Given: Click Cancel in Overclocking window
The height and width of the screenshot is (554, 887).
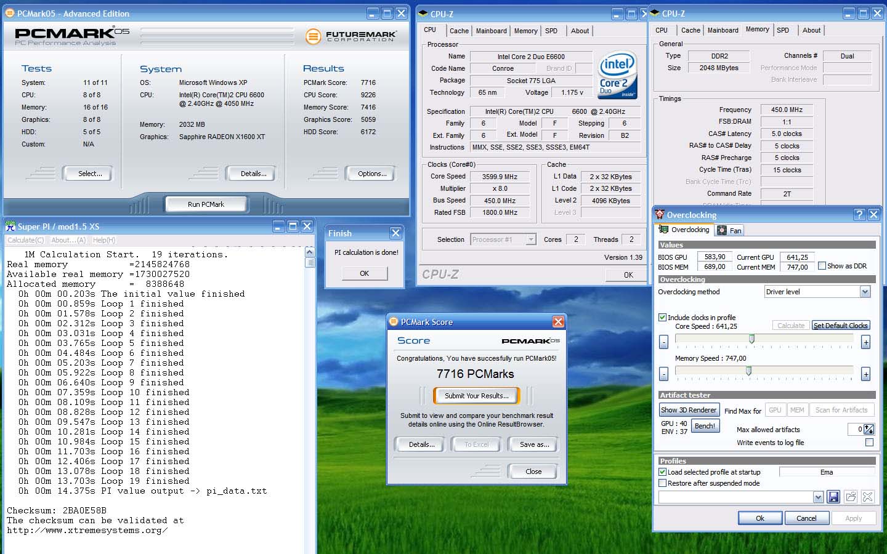Looking at the screenshot, I should [806, 518].
